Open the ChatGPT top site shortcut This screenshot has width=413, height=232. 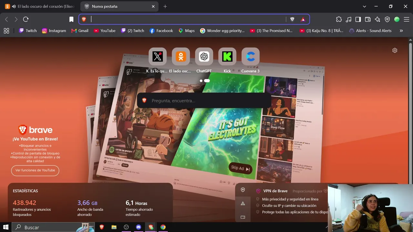(x=204, y=57)
